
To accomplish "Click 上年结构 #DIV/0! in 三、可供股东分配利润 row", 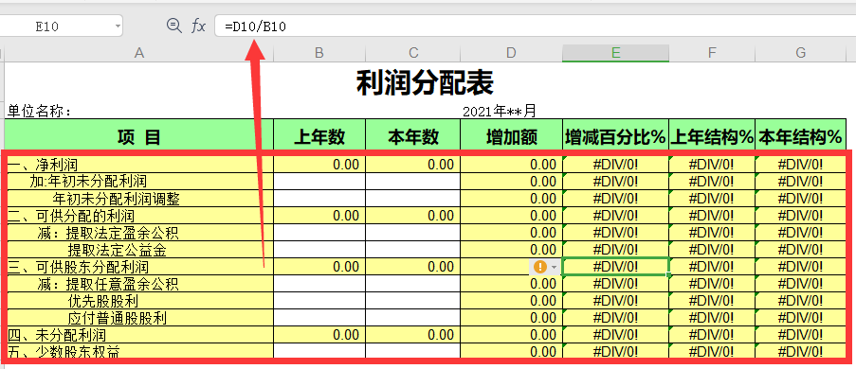I will [x=712, y=267].
